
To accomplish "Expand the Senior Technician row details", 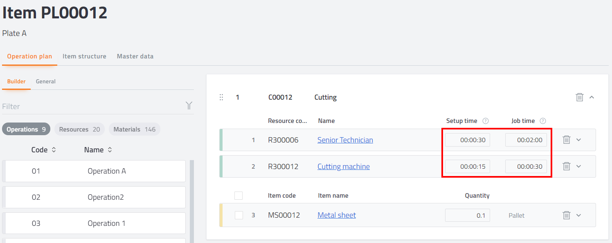I will [x=578, y=140].
